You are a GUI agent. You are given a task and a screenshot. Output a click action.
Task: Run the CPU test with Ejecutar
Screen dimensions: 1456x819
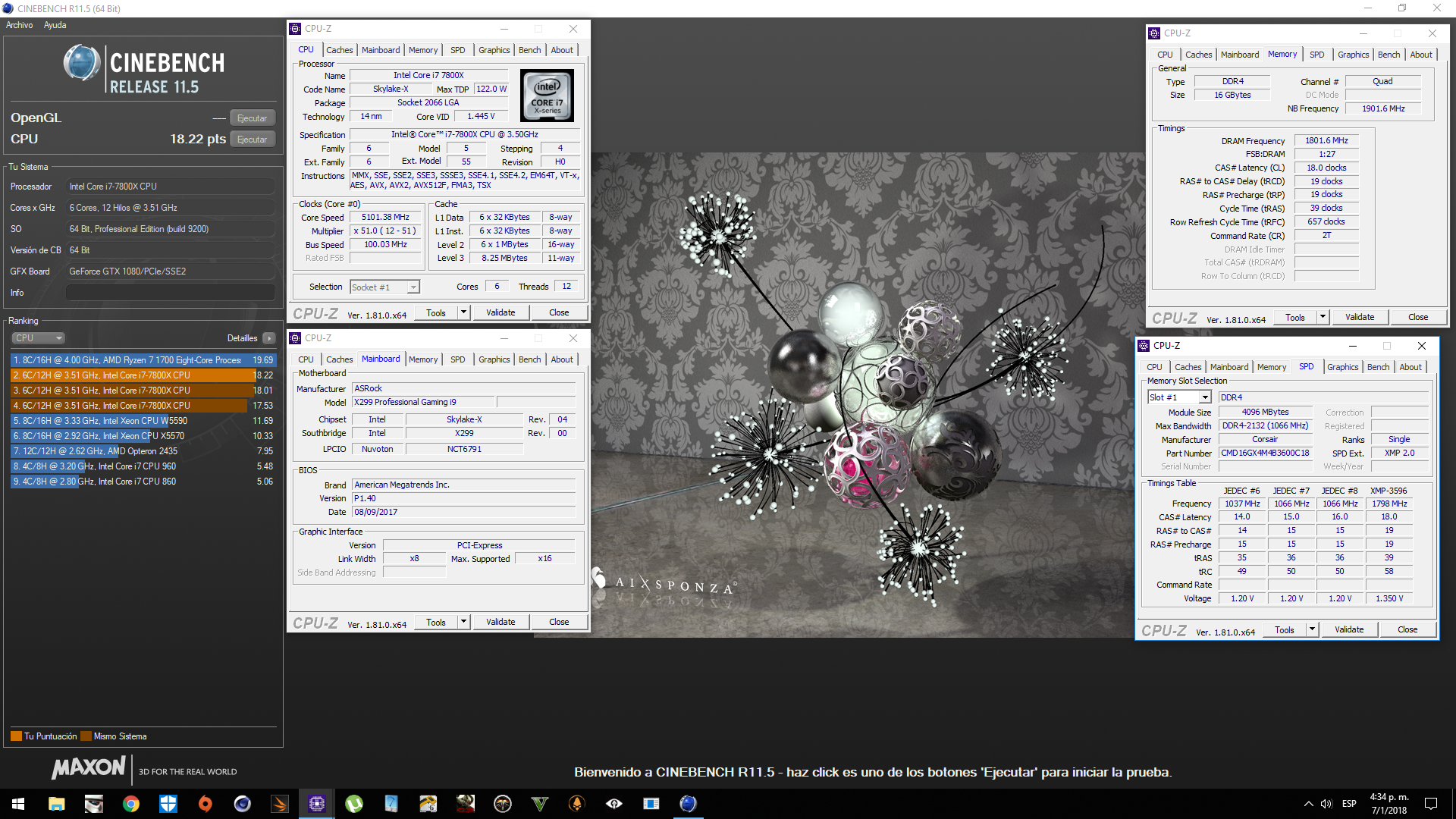coord(252,140)
